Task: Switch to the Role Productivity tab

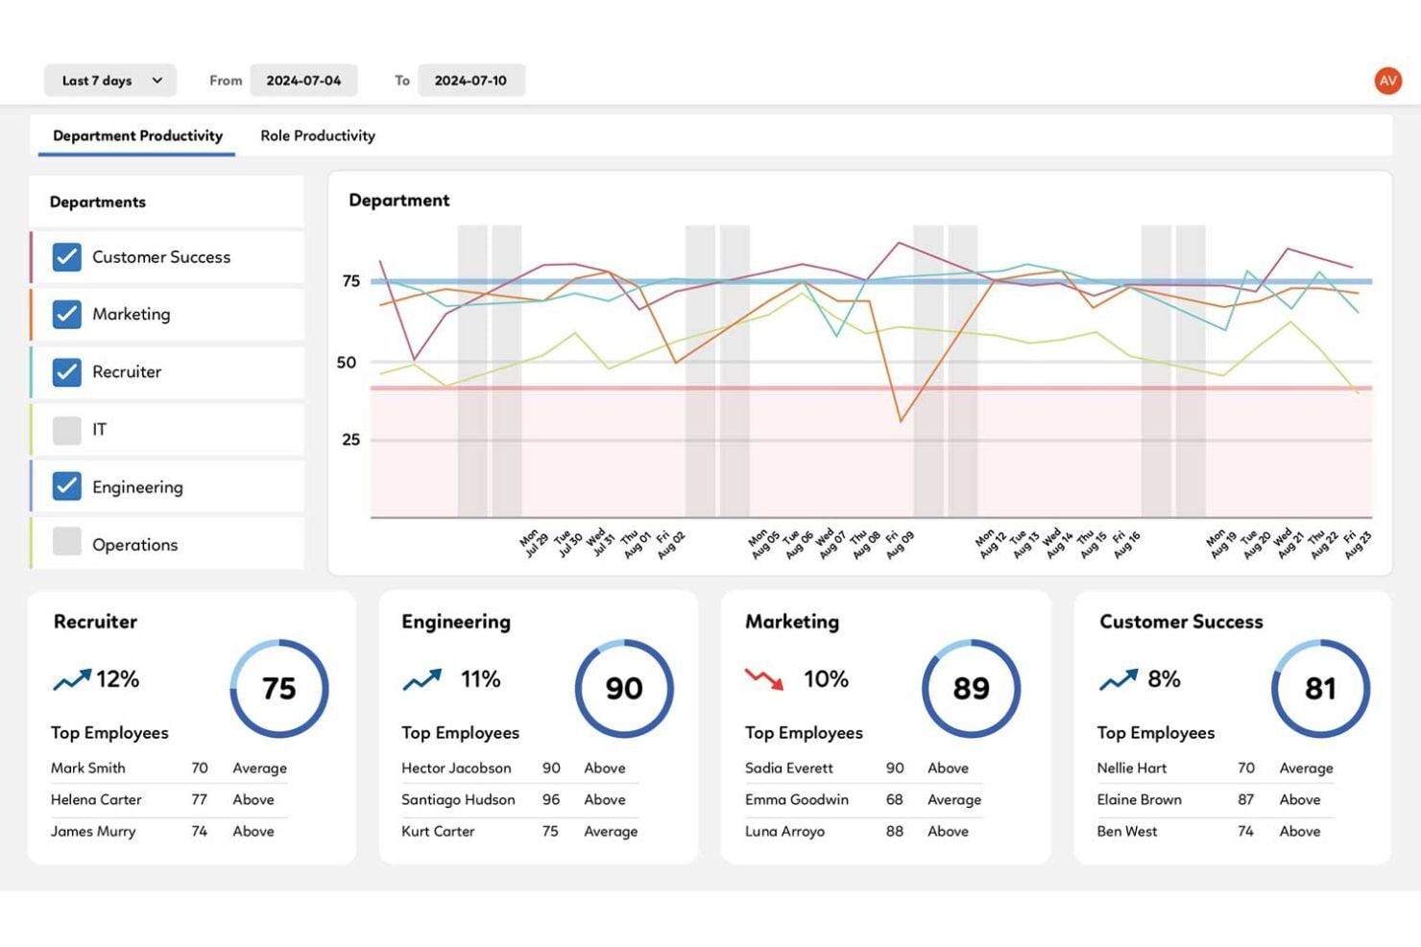Action: [317, 135]
